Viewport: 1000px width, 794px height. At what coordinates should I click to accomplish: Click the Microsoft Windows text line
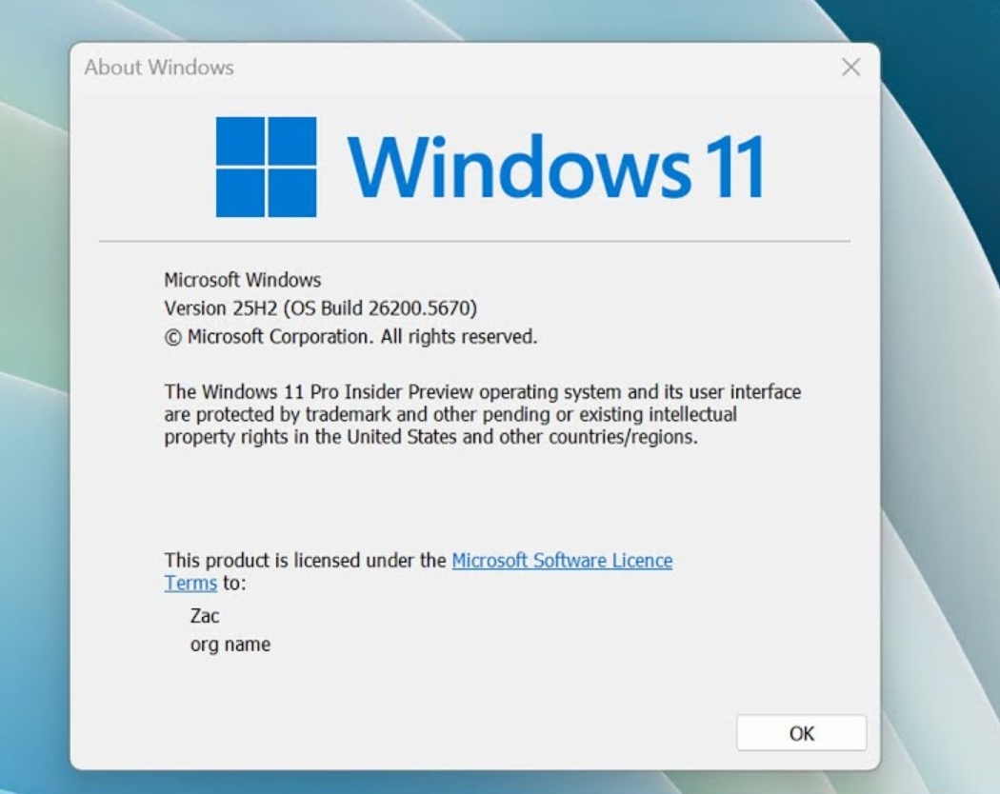(x=242, y=279)
